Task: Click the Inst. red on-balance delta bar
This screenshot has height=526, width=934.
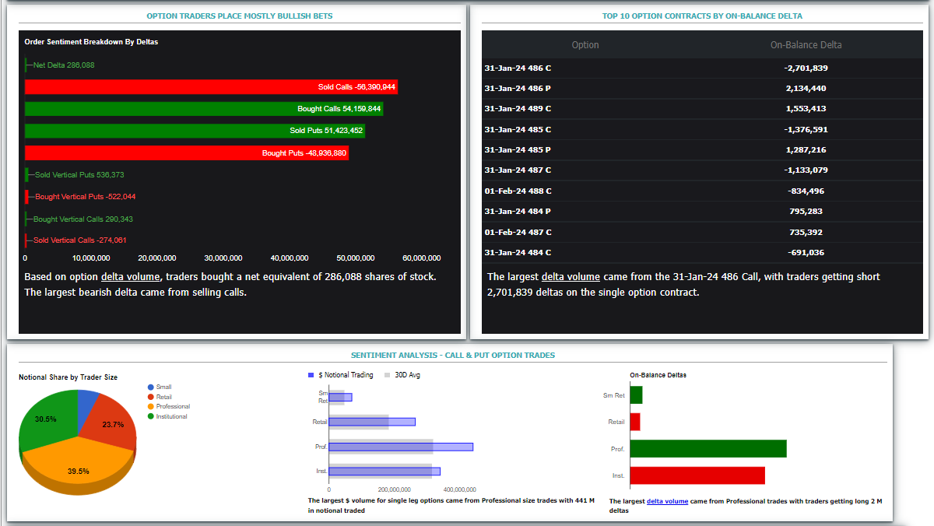Action: pyautogui.click(x=697, y=475)
